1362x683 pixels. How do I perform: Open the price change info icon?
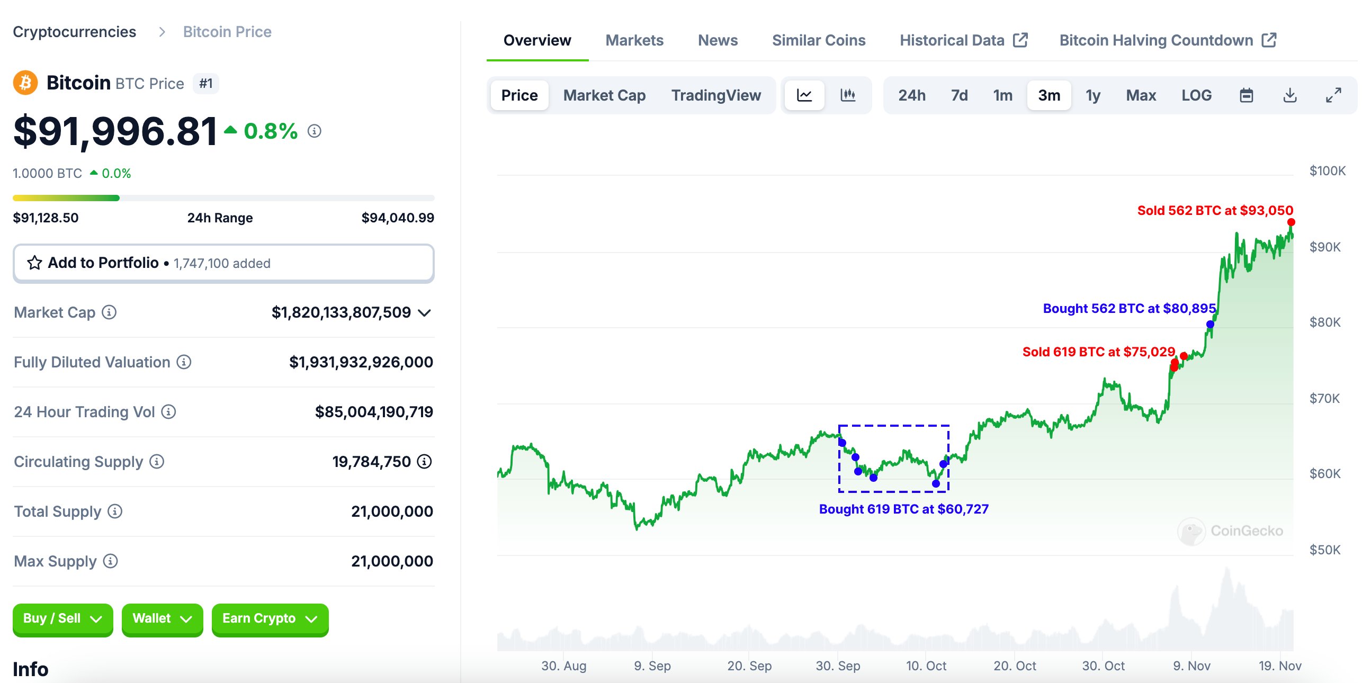click(315, 131)
